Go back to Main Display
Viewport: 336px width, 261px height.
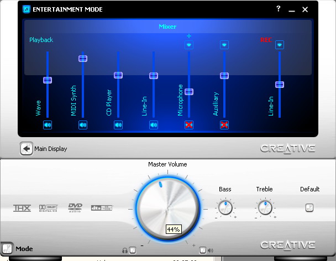coord(26,148)
